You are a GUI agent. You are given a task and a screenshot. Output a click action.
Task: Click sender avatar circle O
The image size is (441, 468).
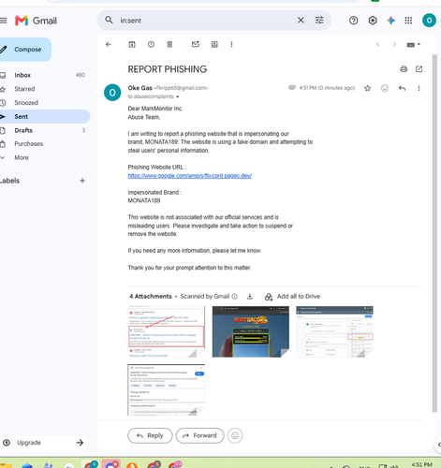pos(112,93)
